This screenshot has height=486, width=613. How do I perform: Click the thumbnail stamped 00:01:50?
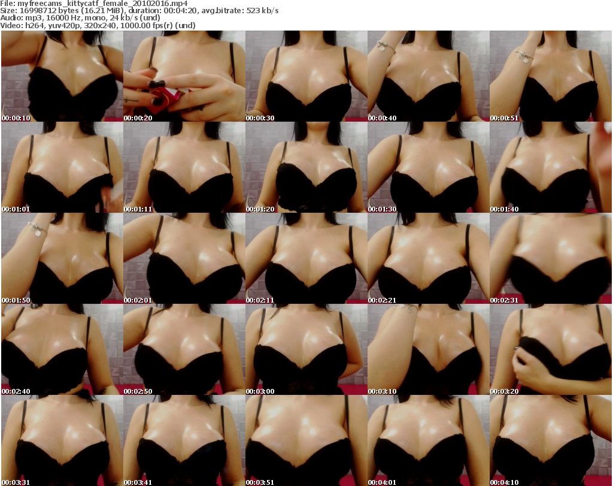(62, 258)
